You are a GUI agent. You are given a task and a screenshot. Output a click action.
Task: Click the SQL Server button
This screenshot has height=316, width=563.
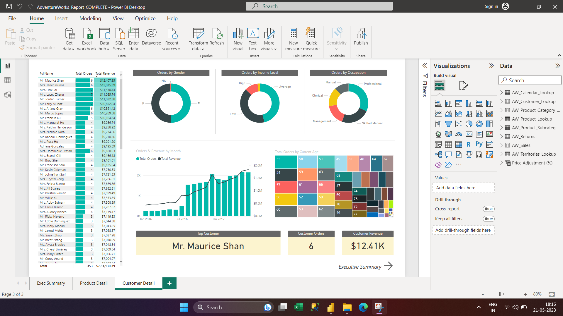119,39
